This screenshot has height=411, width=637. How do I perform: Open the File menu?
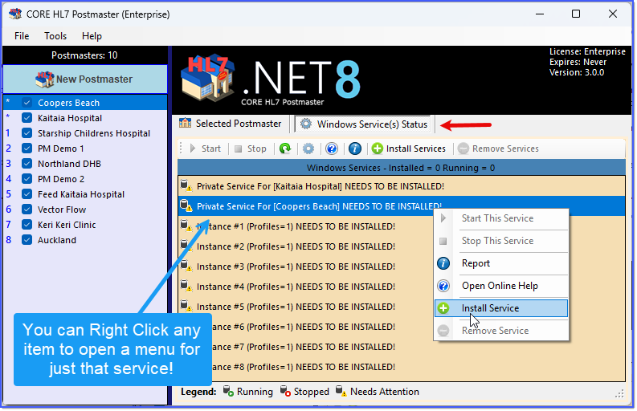(x=22, y=36)
